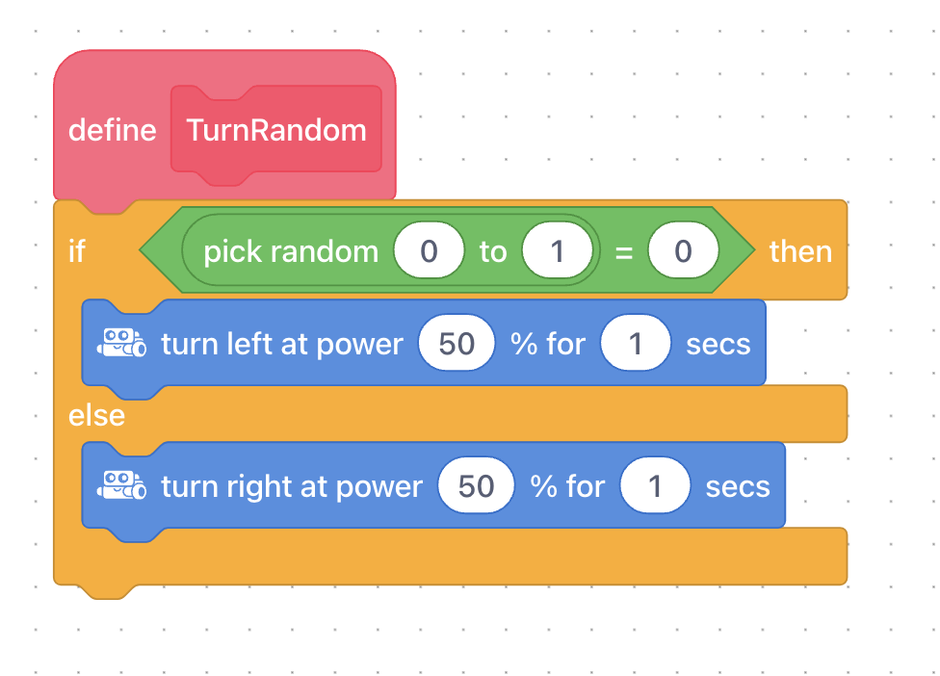
Task: Click the robot icon on turn left block
Action: (x=121, y=343)
